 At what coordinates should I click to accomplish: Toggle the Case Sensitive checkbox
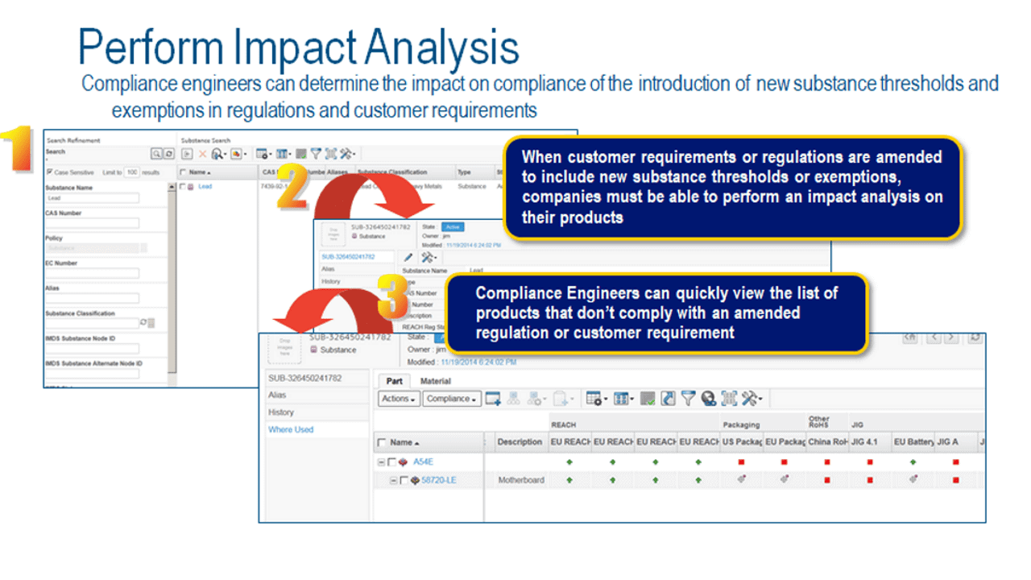50,172
